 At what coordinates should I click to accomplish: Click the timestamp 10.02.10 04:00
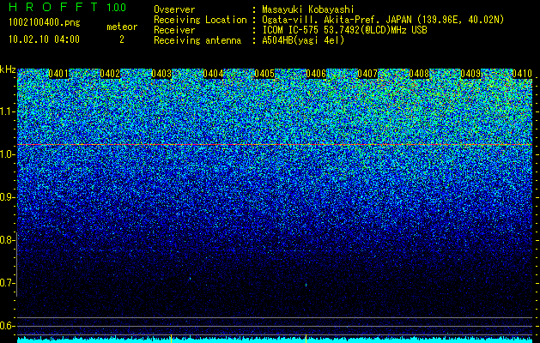pyautogui.click(x=44, y=39)
